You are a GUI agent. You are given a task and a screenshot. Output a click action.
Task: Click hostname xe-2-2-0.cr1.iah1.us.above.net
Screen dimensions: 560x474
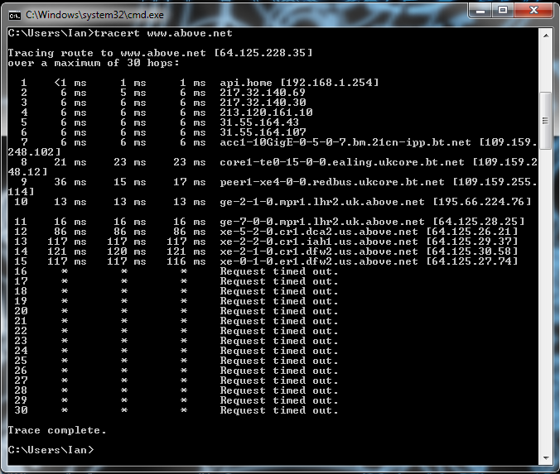319,242
